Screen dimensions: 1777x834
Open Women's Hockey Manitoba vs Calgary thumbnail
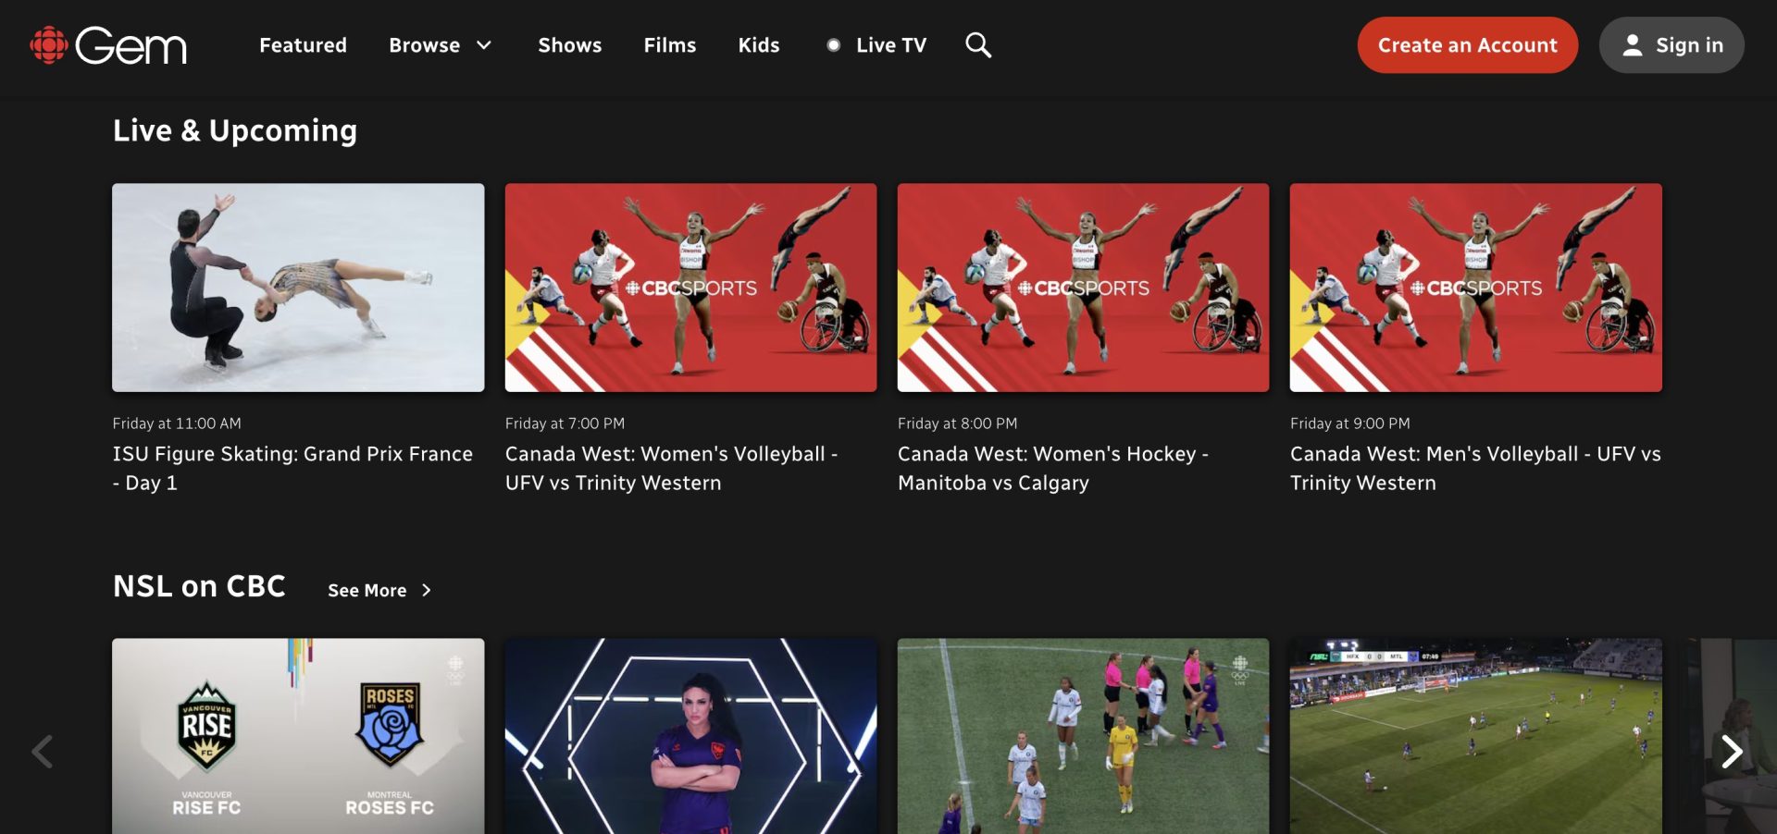tap(1083, 287)
